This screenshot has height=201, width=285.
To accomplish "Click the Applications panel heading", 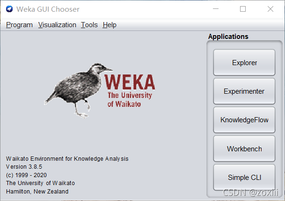I will [228, 37].
